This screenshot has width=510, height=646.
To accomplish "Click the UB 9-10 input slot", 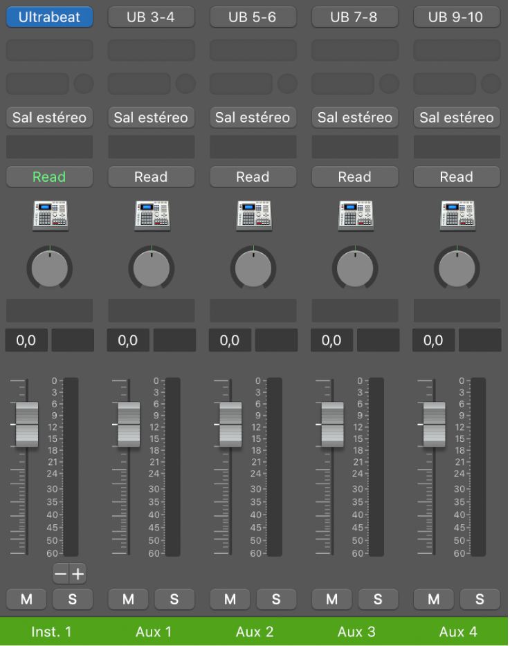I will pyautogui.click(x=457, y=17).
